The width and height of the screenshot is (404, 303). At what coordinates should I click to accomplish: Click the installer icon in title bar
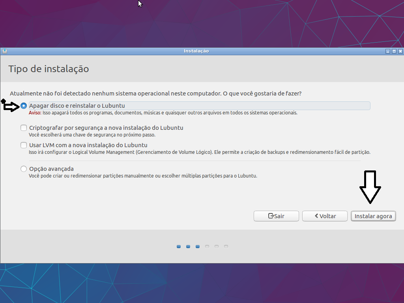(x=5, y=51)
